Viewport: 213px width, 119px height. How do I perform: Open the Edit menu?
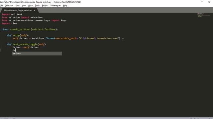click(1, 6)
